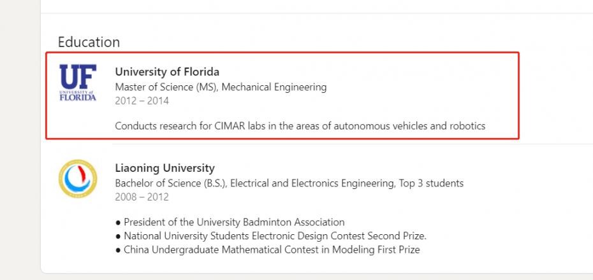Select the Master of Science (MS) degree text
This screenshot has width=593, height=280.
(x=165, y=87)
